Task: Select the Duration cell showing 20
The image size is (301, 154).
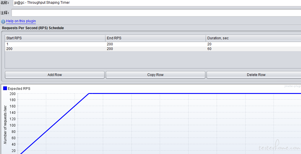Action: pos(253,44)
